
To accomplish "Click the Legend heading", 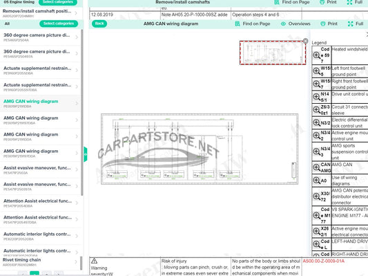I will coord(319,43).
